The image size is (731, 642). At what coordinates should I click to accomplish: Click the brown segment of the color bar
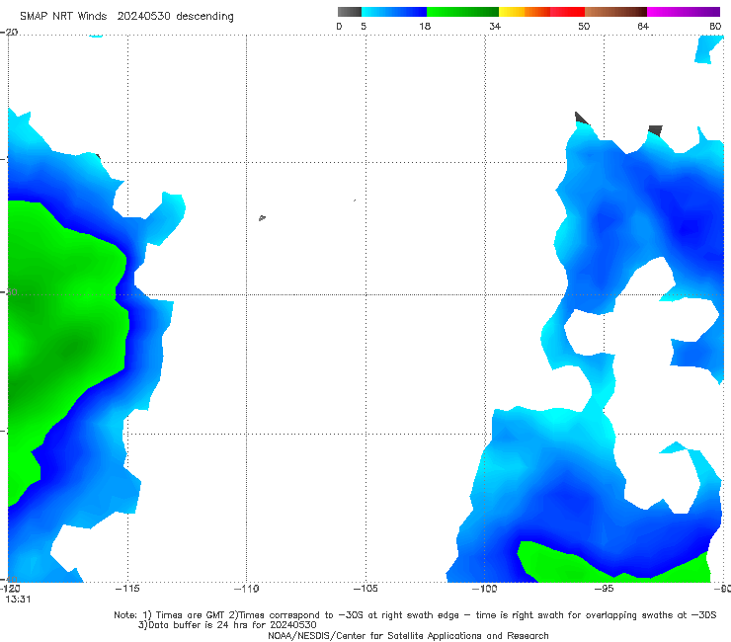[615, 12]
